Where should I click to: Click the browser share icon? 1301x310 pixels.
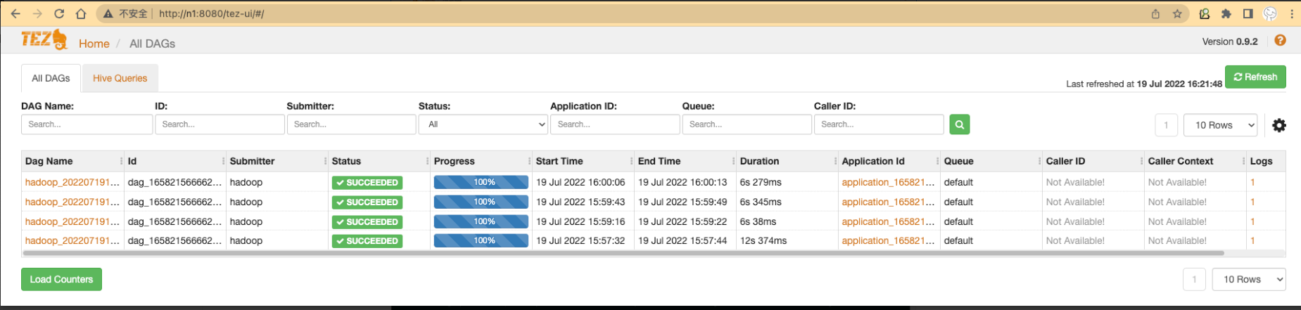(1155, 13)
